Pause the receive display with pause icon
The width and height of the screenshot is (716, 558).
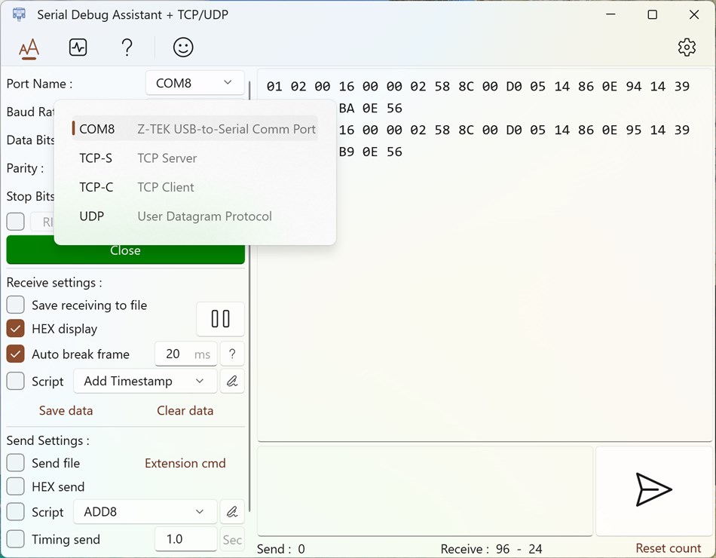point(220,319)
